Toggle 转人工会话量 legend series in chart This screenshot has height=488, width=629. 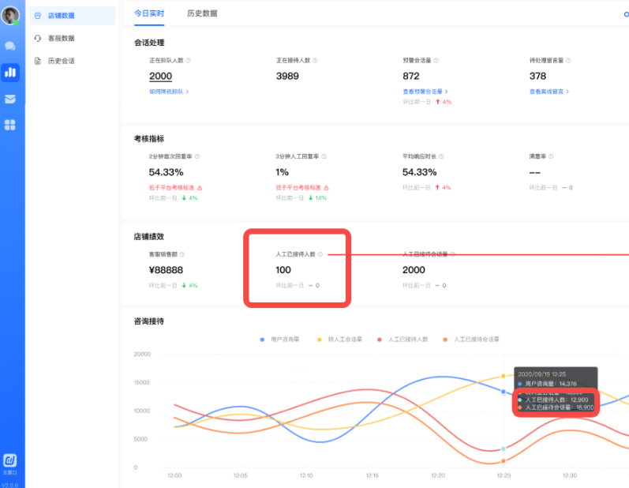click(x=339, y=339)
